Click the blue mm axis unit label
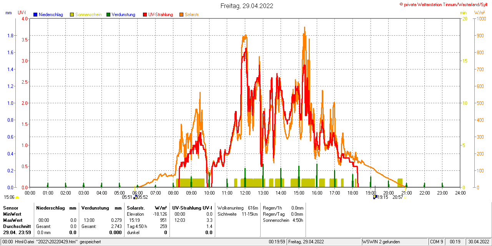 click(x=9, y=13)
